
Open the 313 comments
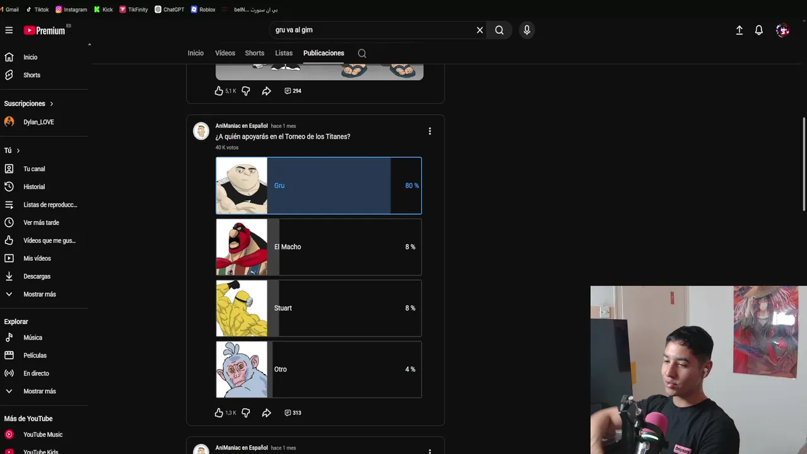point(293,413)
